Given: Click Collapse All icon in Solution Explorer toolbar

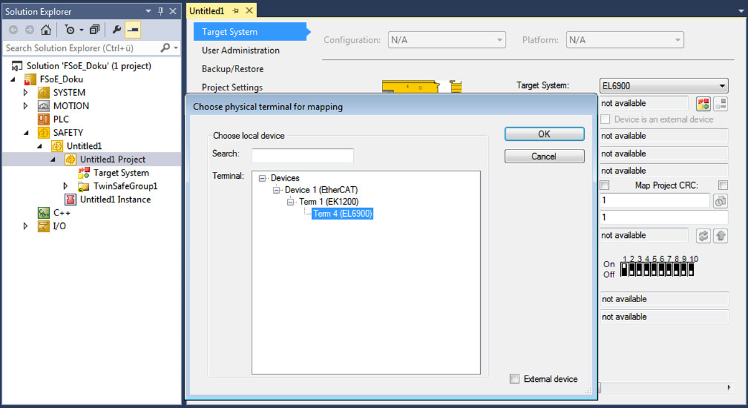Looking at the screenshot, I should 94,30.
